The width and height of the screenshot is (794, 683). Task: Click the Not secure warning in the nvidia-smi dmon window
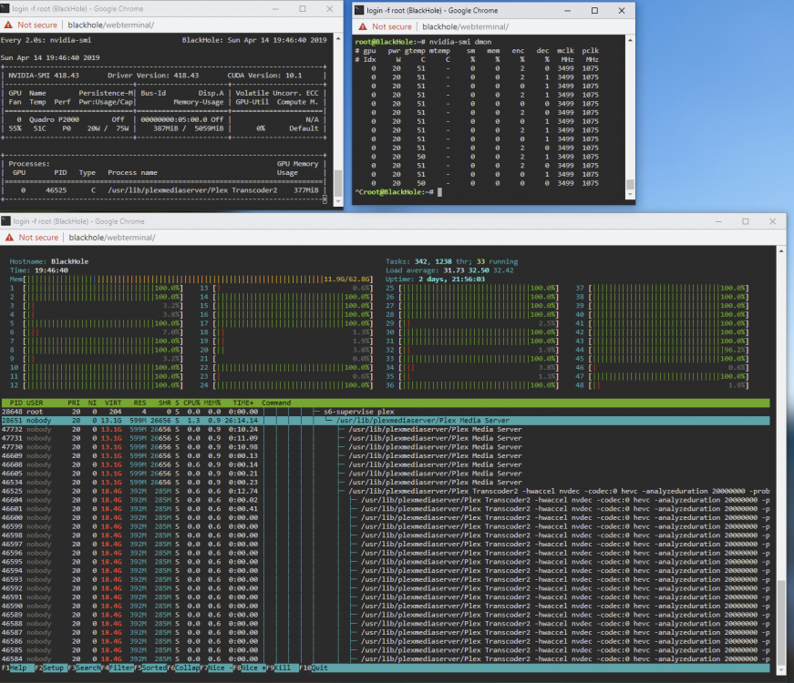coord(386,26)
